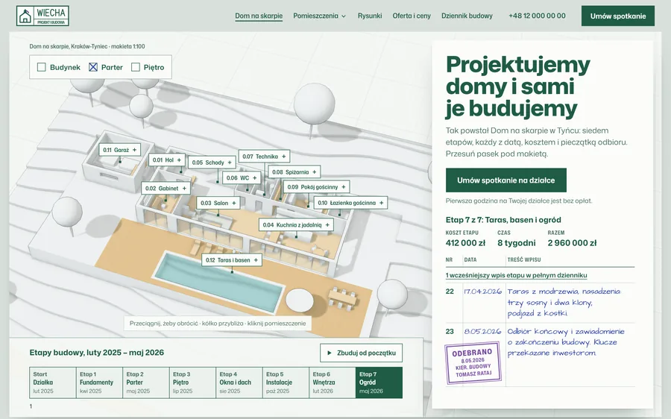Select the Etap 2 Parter stage
The height and width of the screenshot is (419, 671).
point(146,382)
